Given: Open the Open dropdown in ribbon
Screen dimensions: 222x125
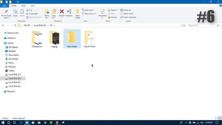Looking at the screenshot, I should coord(113,10).
